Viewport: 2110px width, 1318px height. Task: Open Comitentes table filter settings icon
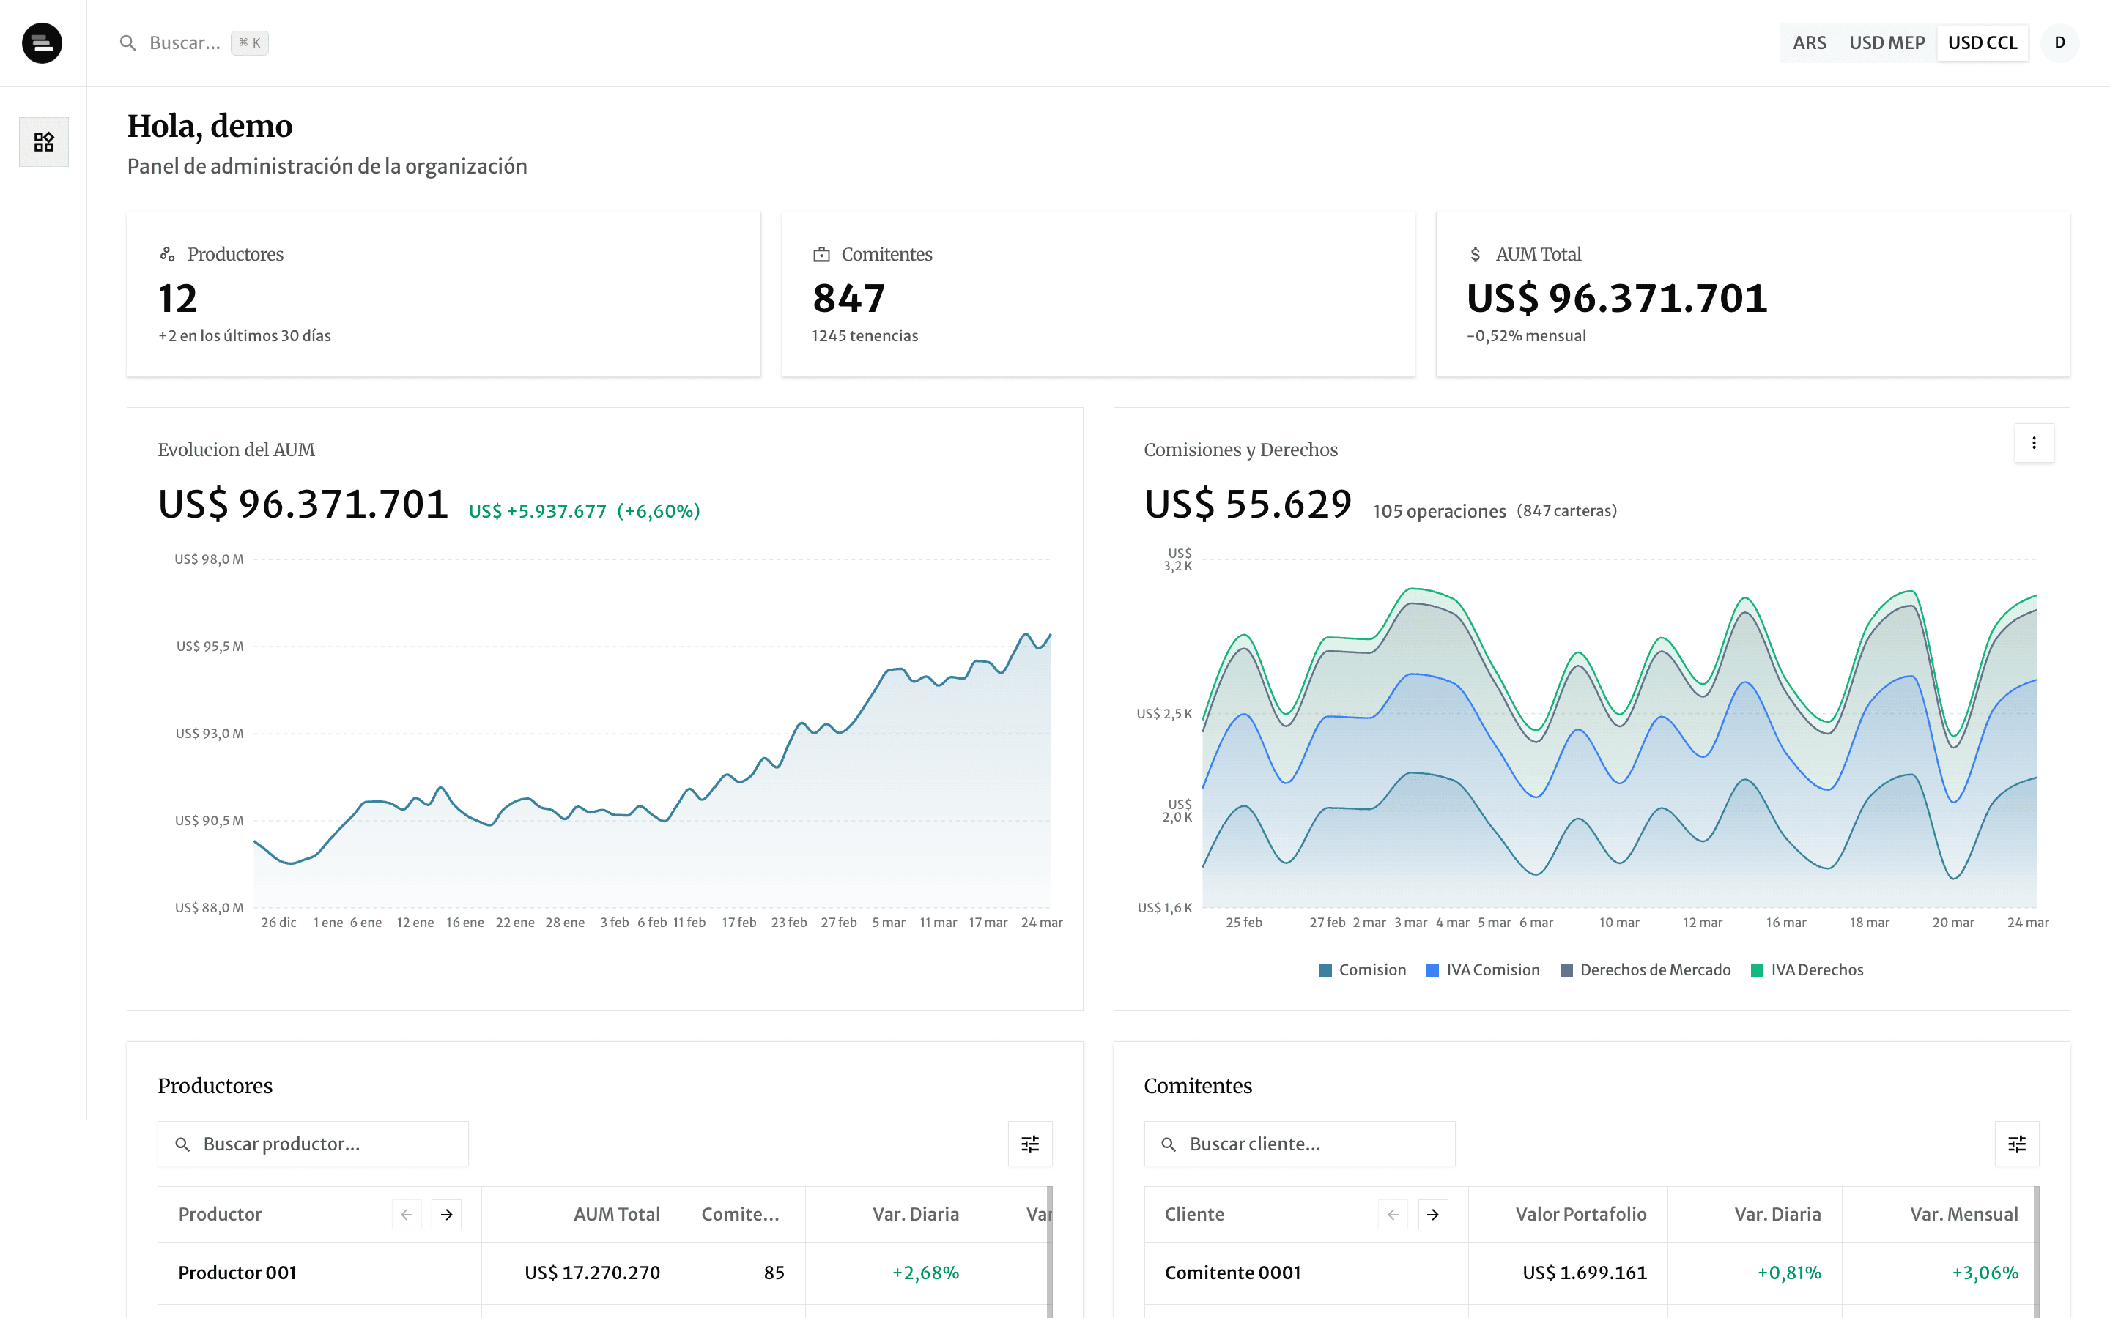pos(2015,1144)
